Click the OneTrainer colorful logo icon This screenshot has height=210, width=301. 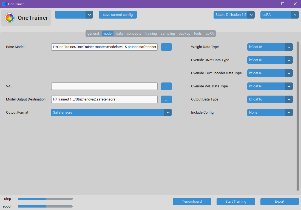click(10, 18)
